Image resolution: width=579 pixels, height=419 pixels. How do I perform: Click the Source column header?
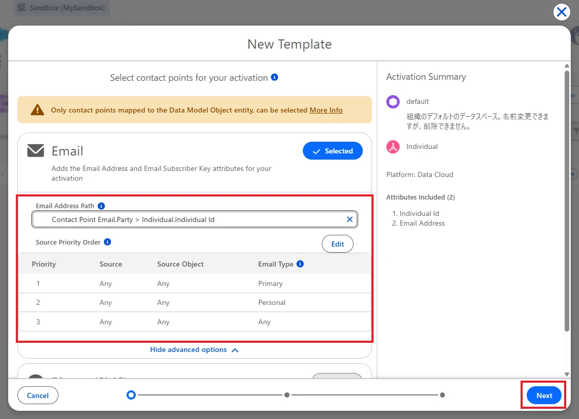click(x=111, y=264)
